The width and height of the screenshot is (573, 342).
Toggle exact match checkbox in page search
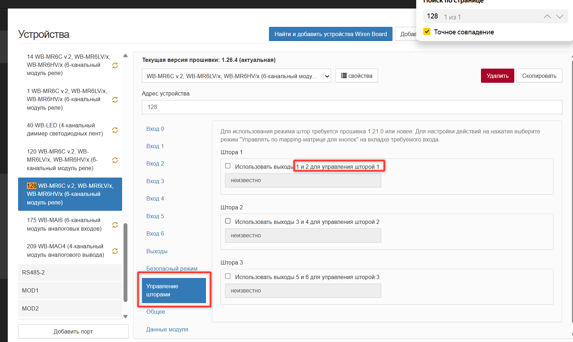point(427,31)
